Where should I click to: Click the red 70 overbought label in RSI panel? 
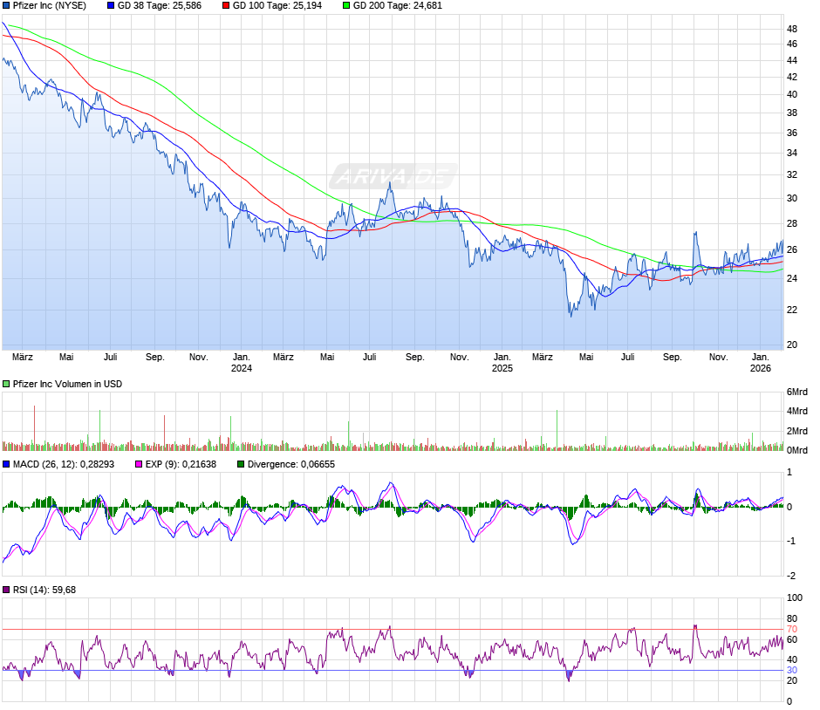click(792, 629)
